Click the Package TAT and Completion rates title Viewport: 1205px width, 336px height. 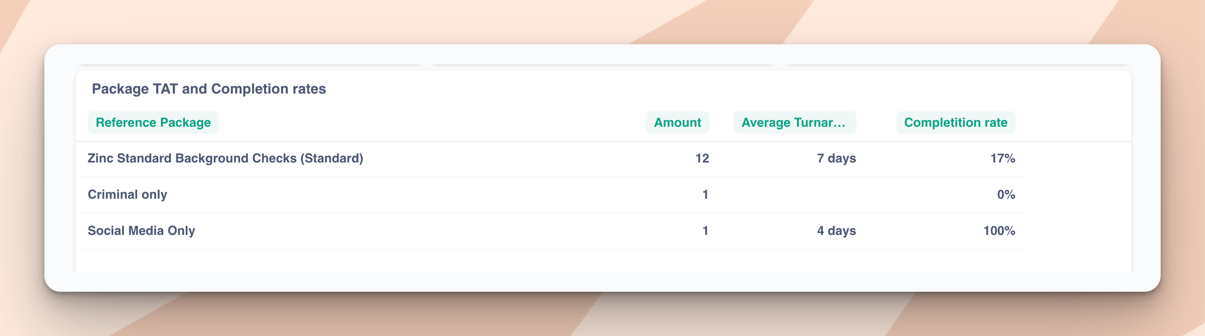(209, 89)
